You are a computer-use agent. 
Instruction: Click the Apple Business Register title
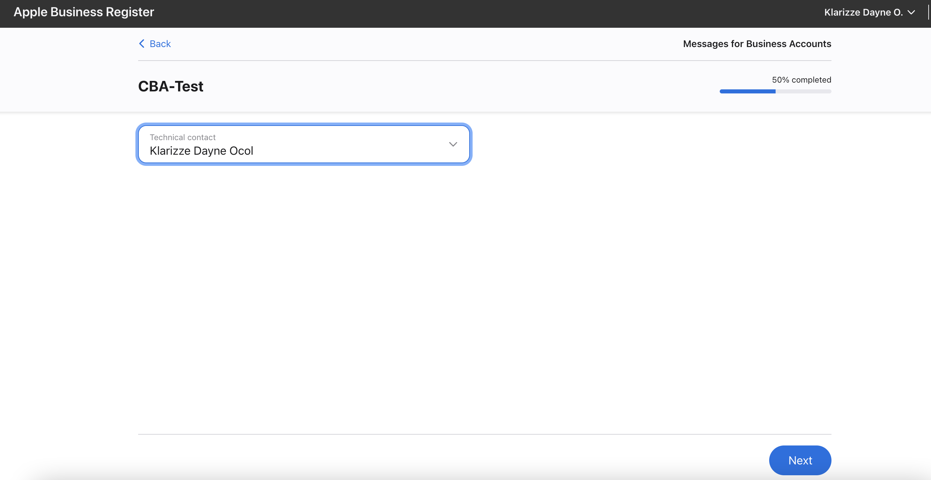[x=84, y=12]
